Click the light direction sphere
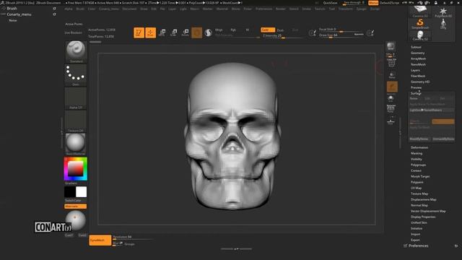This screenshot has height=260, width=462. 76,220
